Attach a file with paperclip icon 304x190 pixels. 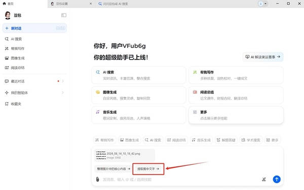point(97,179)
